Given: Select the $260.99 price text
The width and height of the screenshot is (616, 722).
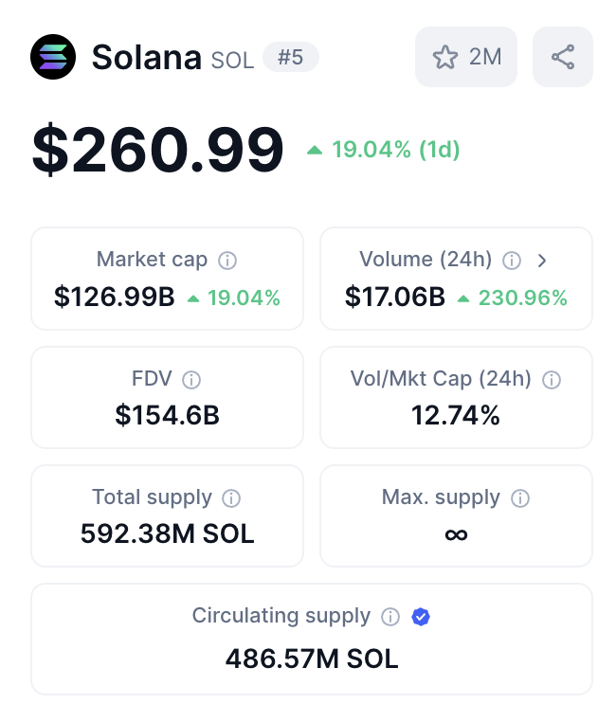Looking at the screenshot, I should (157, 150).
